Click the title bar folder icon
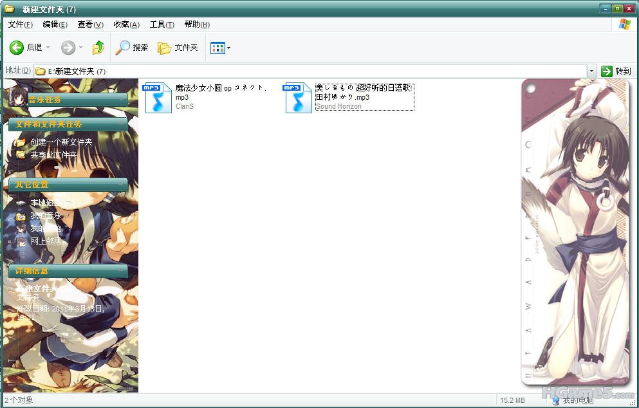 pyautogui.click(x=10, y=8)
